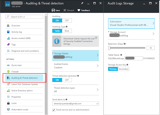Select Secondary storage access key
This screenshot has height=115, width=160.
tap(123, 69)
